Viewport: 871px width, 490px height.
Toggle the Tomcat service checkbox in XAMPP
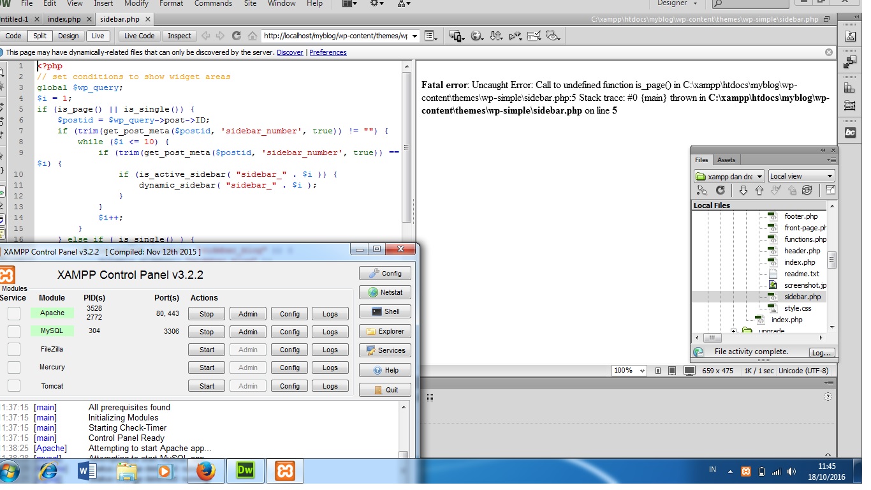(x=14, y=385)
